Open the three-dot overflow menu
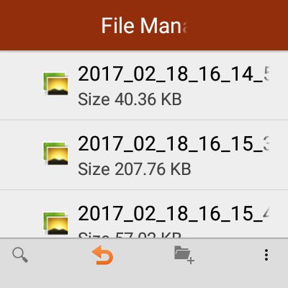 coord(266,255)
